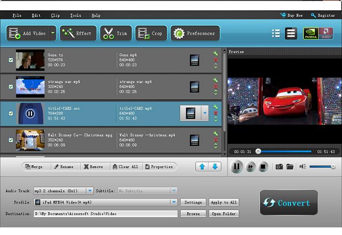Open settings wrench for Gone.ts row
Image resolution: width=342 pixels, height=235 pixels.
[215, 53]
